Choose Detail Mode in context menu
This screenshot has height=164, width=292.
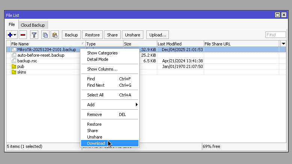tap(98, 59)
